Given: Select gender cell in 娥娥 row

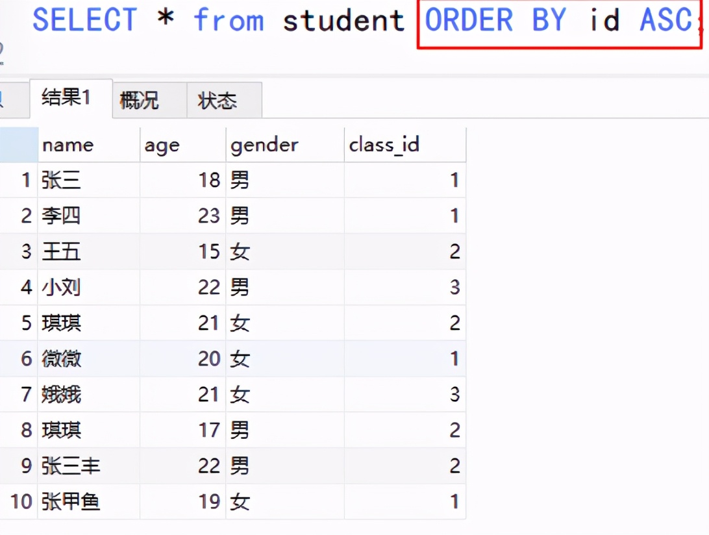Looking at the screenshot, I should click(x=285, y=394).
